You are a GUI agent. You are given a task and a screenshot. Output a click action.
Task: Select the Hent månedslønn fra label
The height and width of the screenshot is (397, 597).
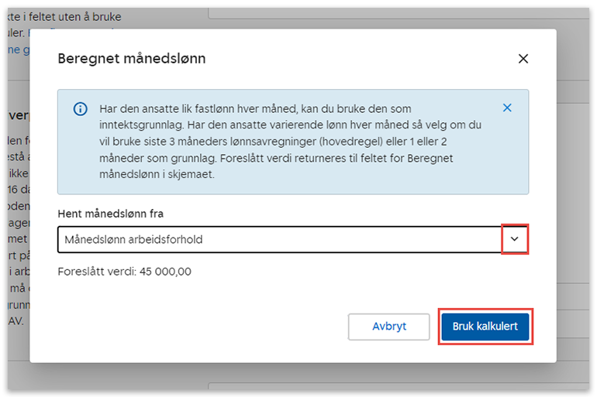(111, 214)
